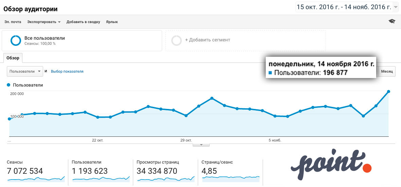Click the date range 15 окт. 2016 г. - 14 нояб. 2016 г.
The width and height of the screenshot is (401, 187).
point(344,7)
